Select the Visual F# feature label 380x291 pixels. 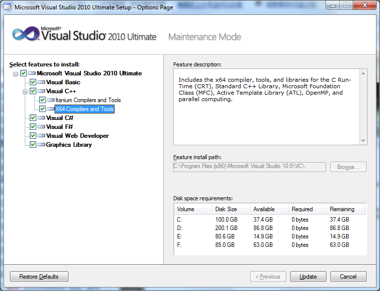pyautogui.click(x=60, y=127)
